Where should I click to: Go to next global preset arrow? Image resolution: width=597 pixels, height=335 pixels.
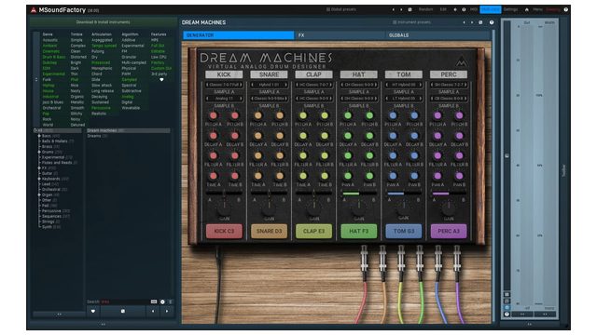[x=401, y=9]
